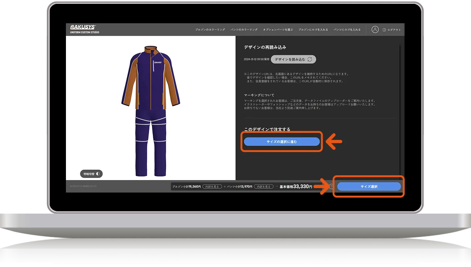Click the user account profile icon
471x267 pixels.
point(375,30)
